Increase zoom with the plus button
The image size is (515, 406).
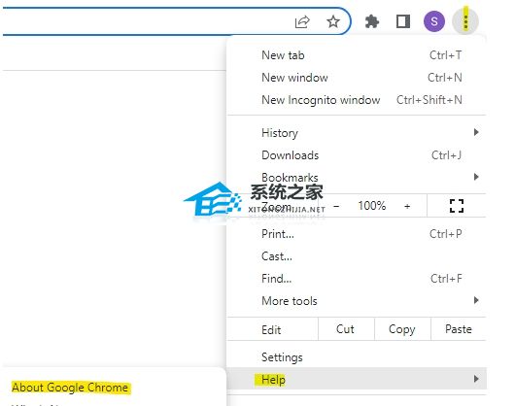407,206
